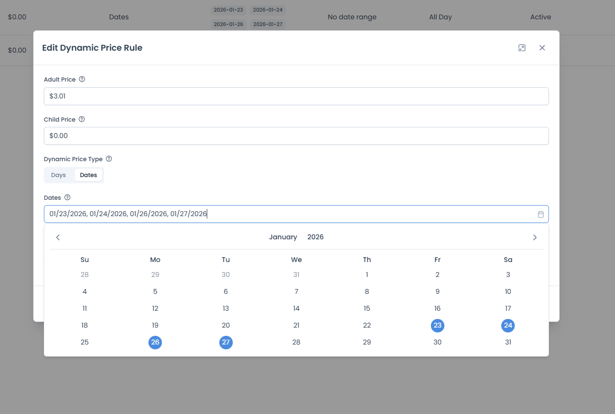The width and height of the screenshot is (615, 414).
Task: Select January 3 in calendar
Action: tap(508, 275)
